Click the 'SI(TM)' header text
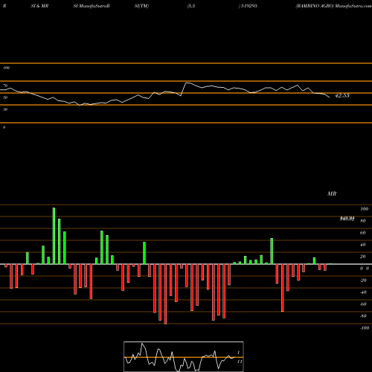The height and width of the screenshot is (372, 372). click(x=141, y=6)
